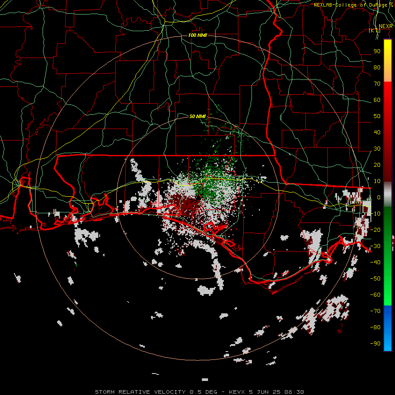The height and width of the screenshot is (395, 395).
Task: Click the KT units label above color bar
Action: 375,30
